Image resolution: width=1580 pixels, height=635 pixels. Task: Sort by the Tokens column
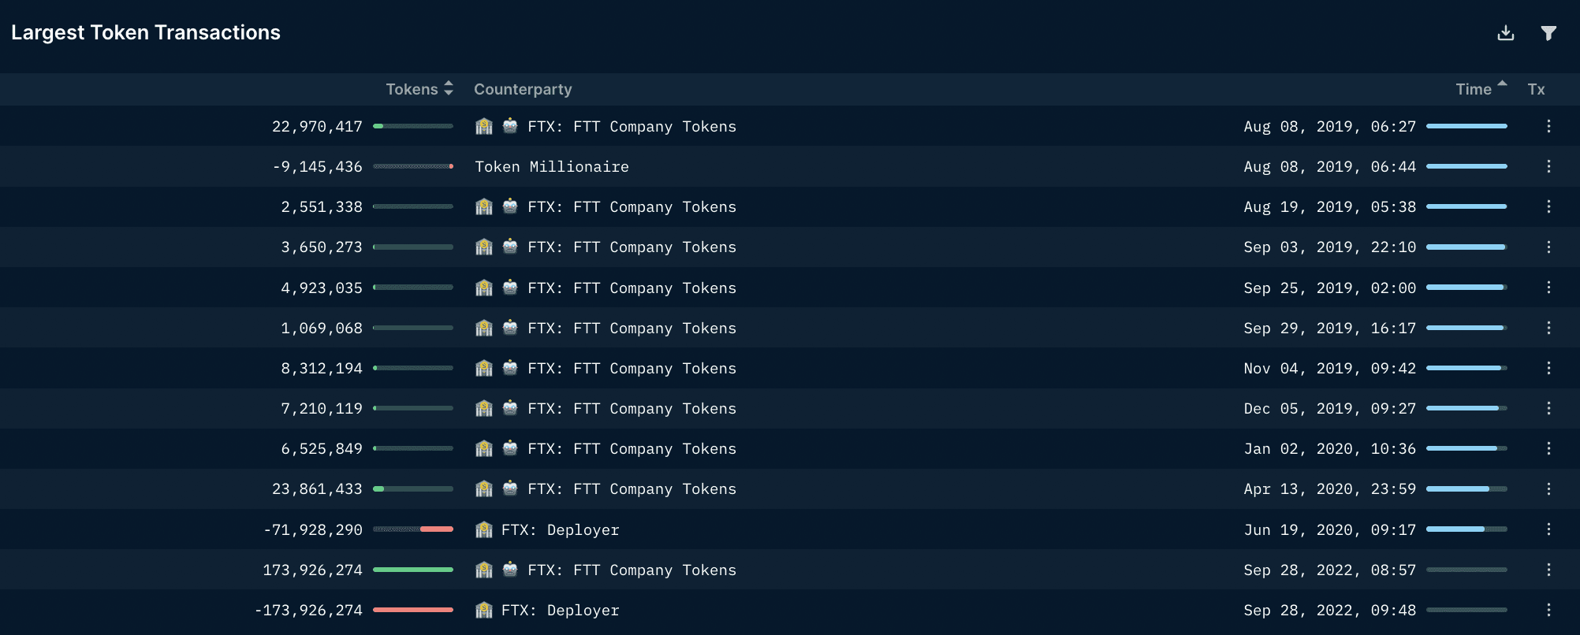coord(419,89)
